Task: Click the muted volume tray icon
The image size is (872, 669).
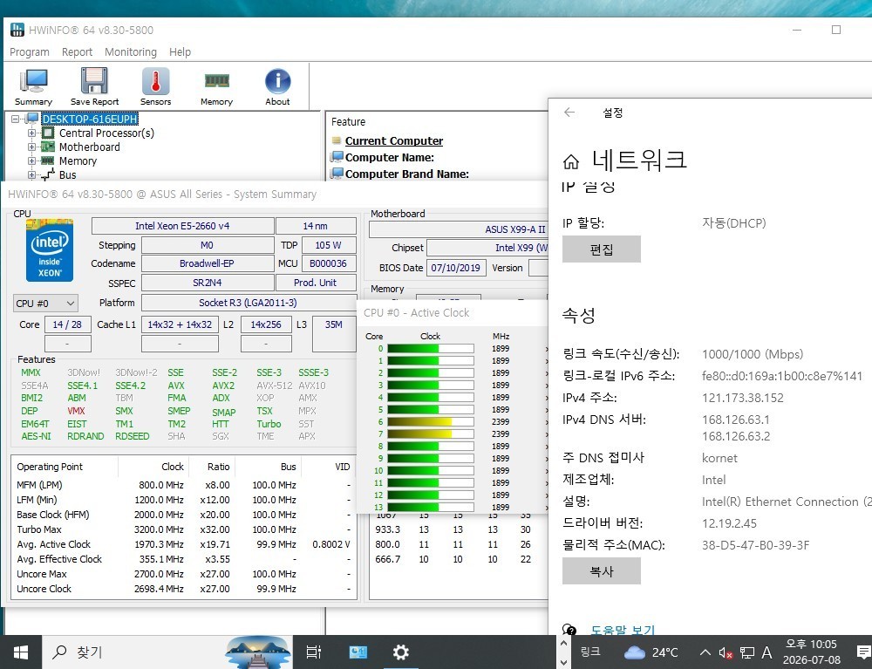Action: point(726,652)
